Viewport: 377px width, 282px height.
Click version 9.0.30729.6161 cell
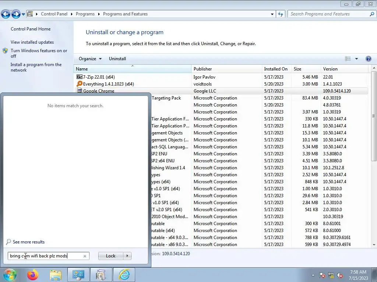click(x=337, y=238)
